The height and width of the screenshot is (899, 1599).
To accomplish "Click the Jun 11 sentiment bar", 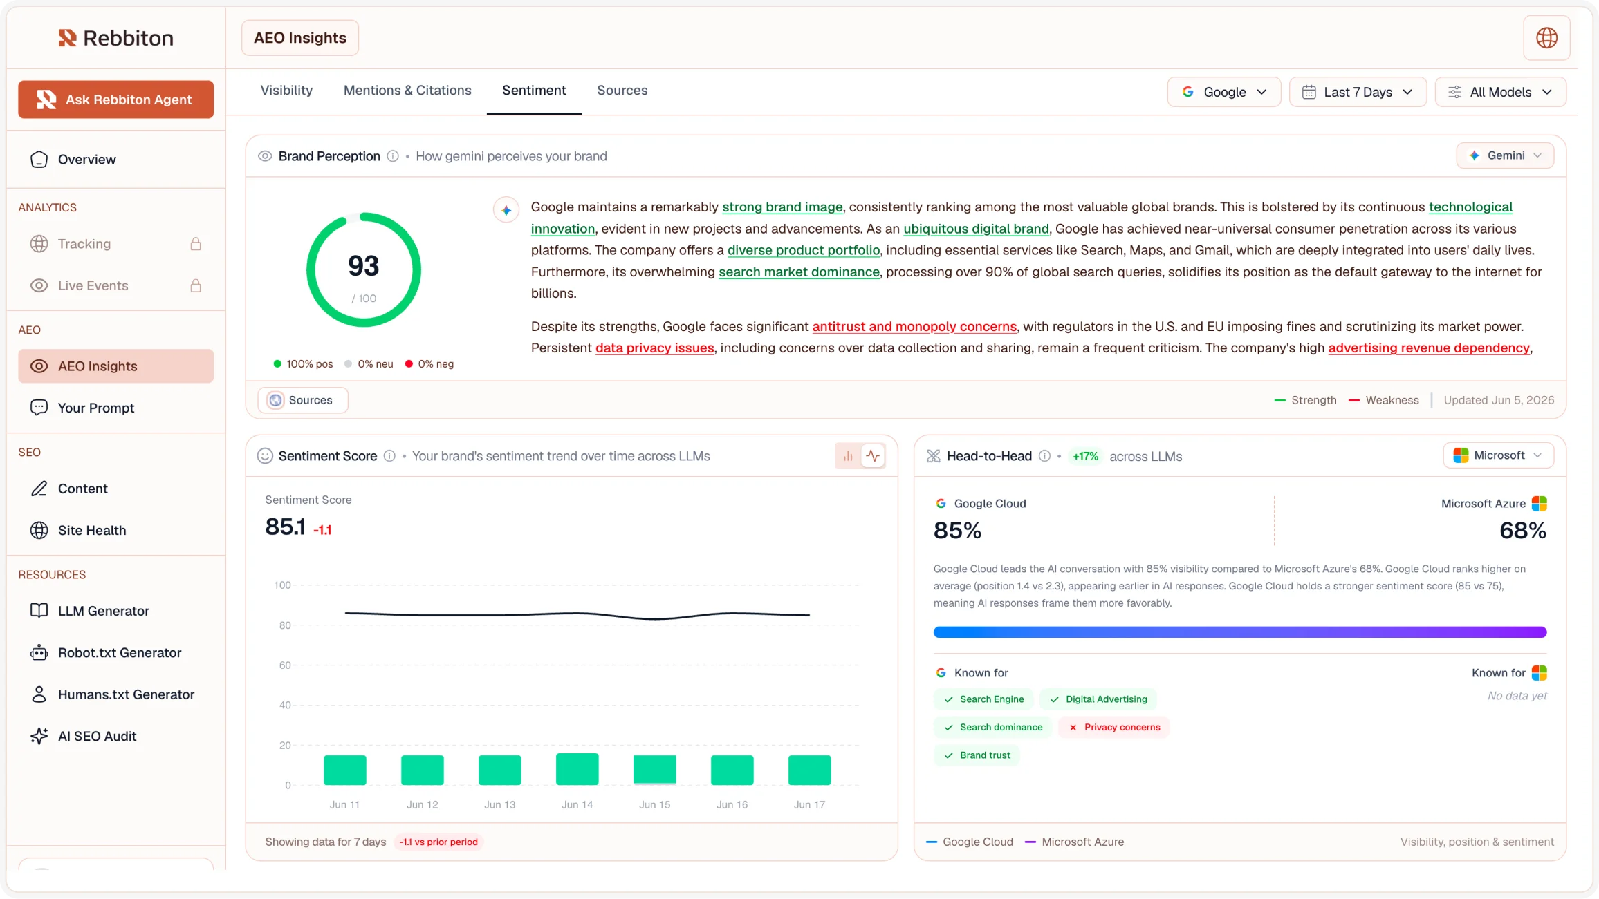I will tap(344, 770).
